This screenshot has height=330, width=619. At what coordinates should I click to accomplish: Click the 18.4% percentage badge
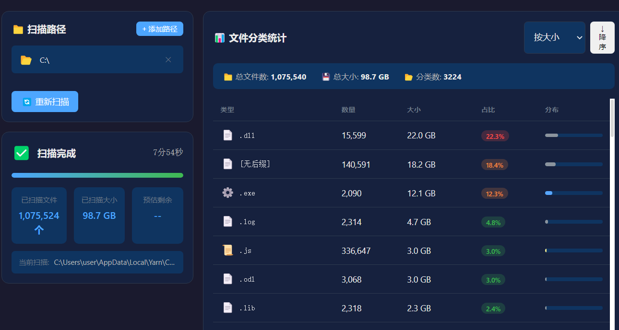(x=495, y=165)
